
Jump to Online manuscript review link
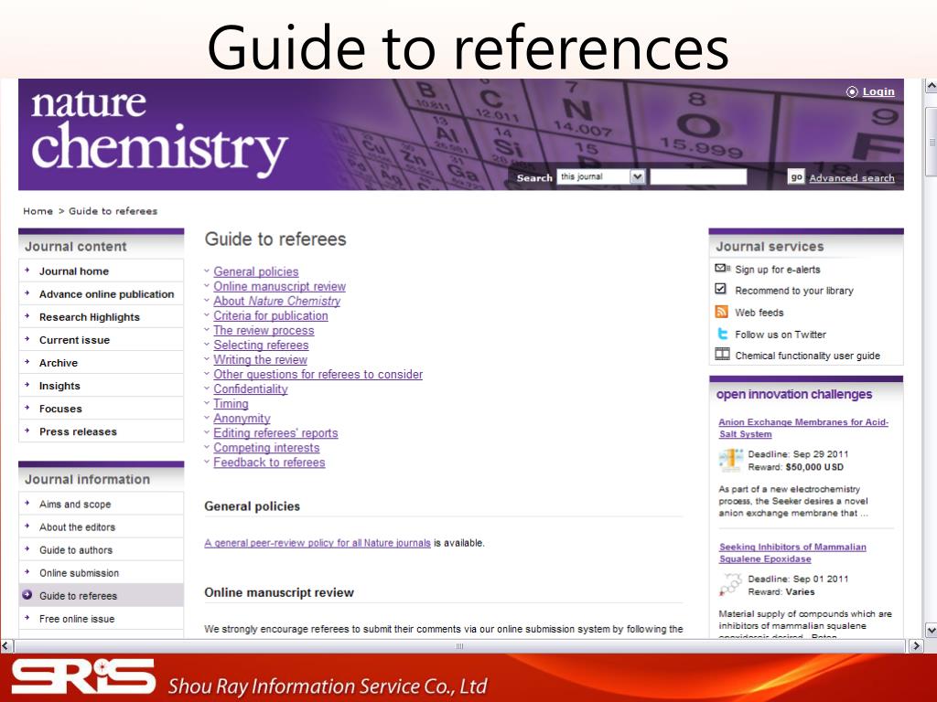click(280, 286)
